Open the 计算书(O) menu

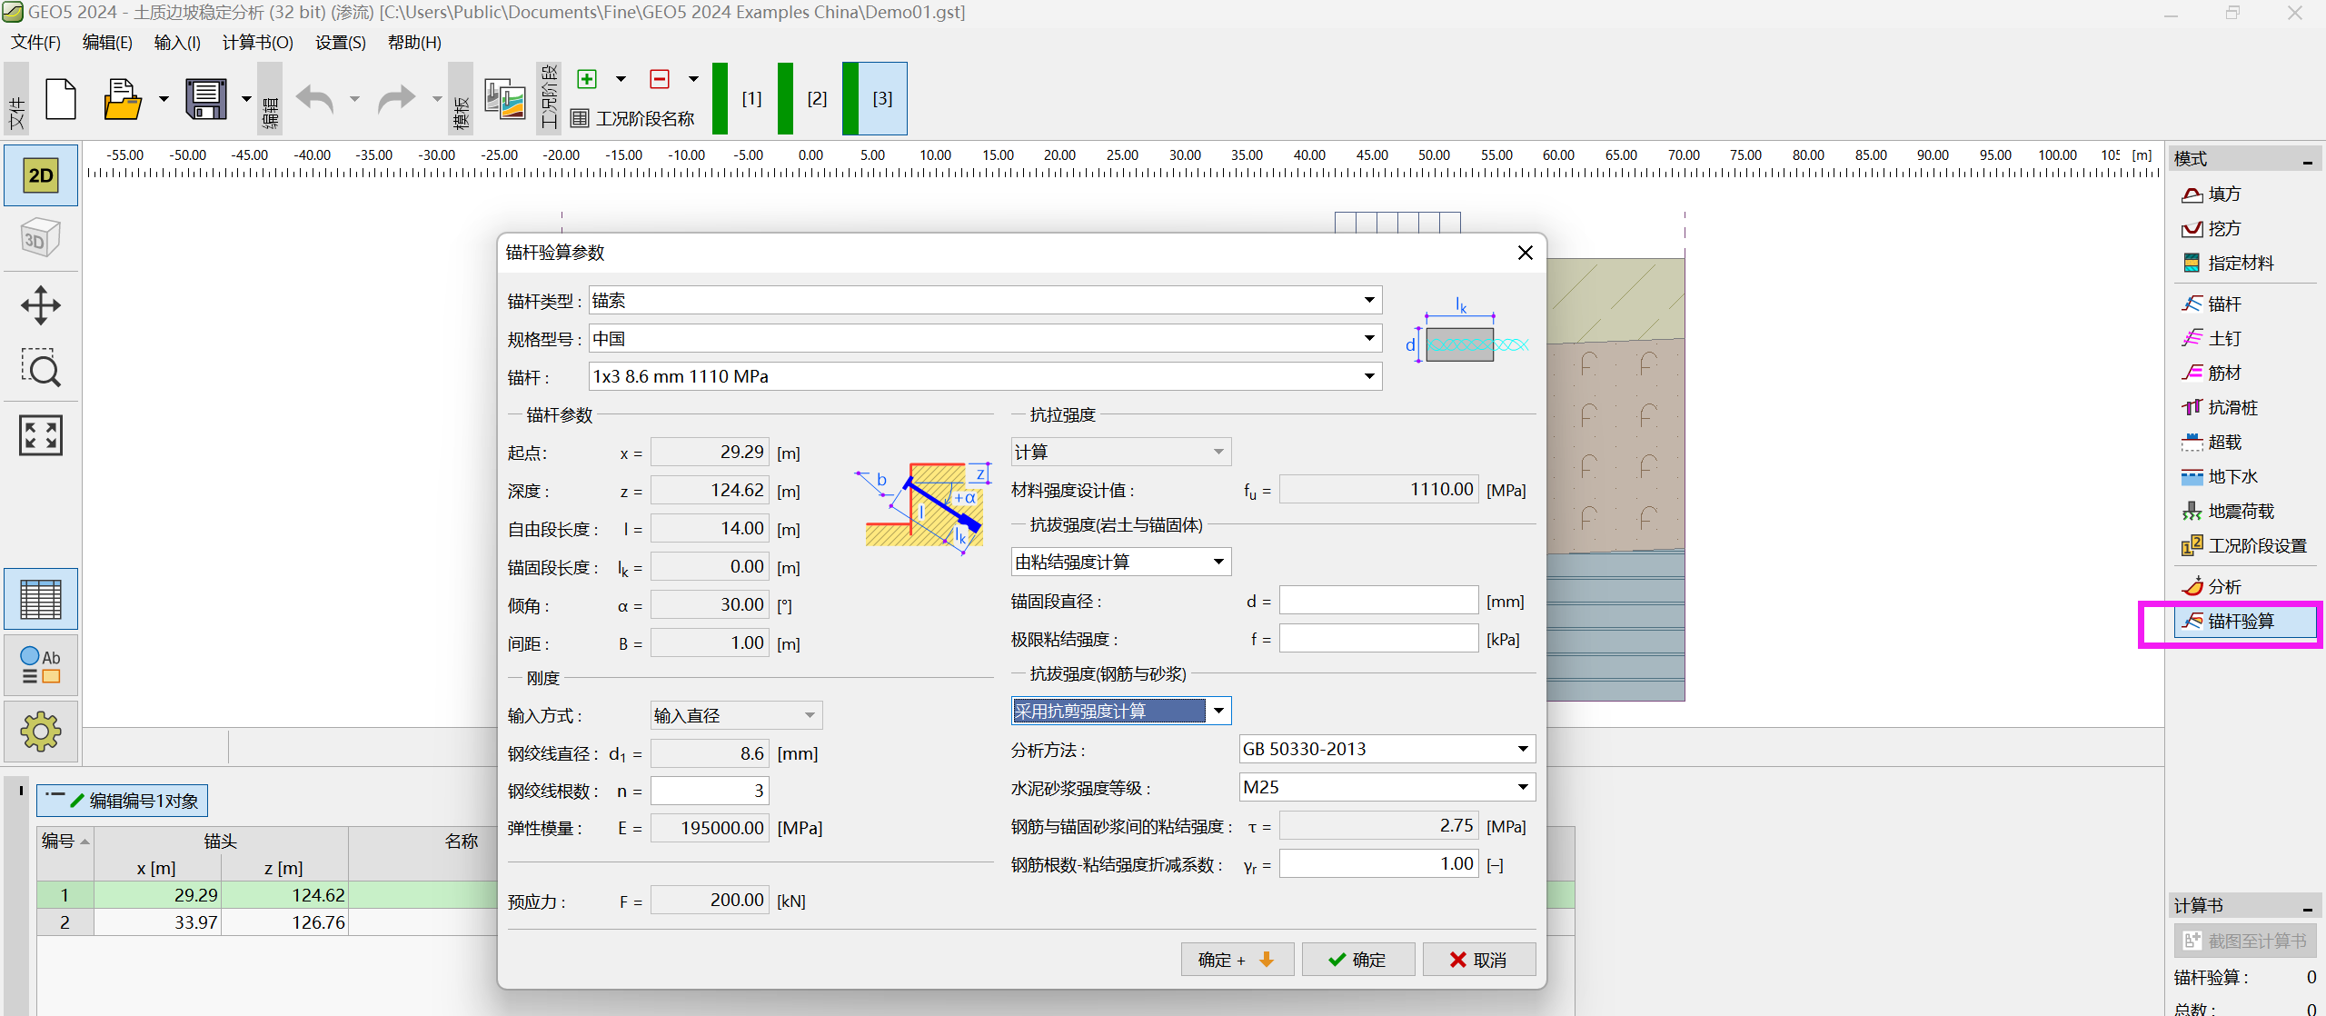258,43
